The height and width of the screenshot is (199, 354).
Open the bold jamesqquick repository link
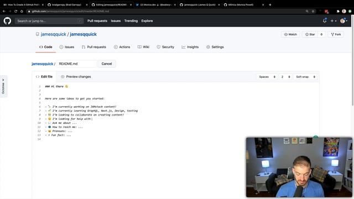pos(84,34)
